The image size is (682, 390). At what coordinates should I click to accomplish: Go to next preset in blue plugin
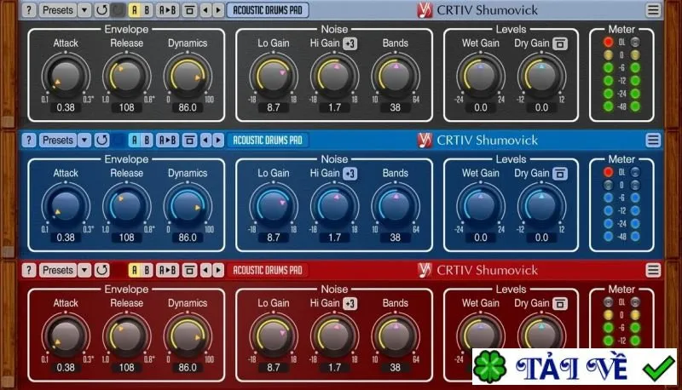[x=218, y=141]
